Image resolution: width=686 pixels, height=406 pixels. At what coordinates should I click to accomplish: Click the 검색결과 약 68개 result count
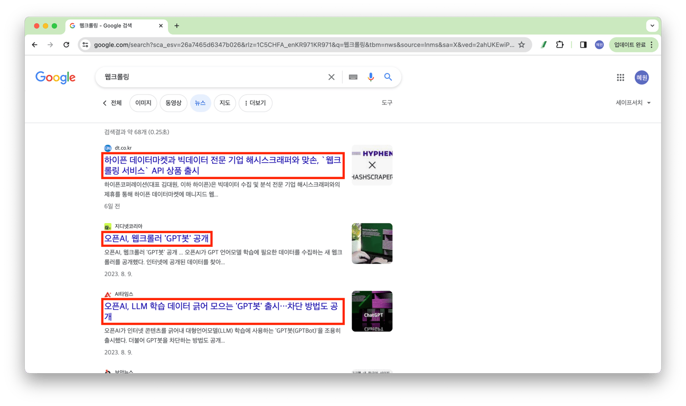137,132
